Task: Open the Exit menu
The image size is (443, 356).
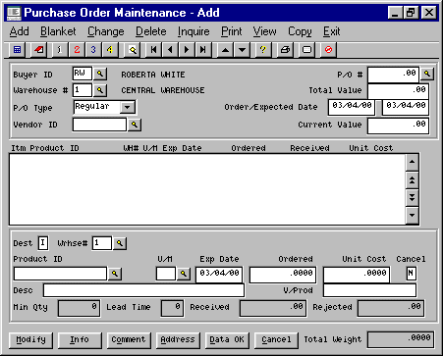Action: click(332, 31)
